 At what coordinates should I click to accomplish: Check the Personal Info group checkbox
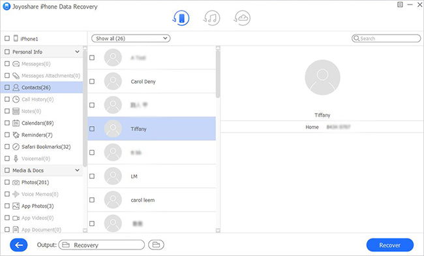[x=7, y=52]
